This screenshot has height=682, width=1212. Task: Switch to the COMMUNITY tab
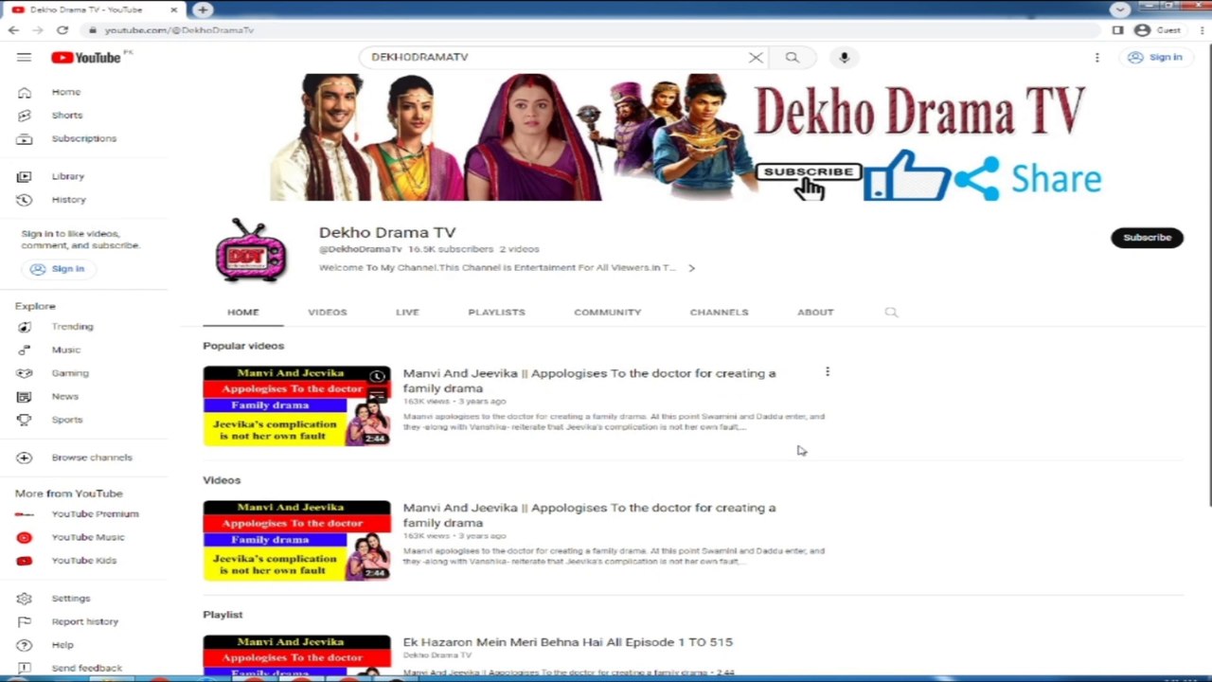coord(607,313)
